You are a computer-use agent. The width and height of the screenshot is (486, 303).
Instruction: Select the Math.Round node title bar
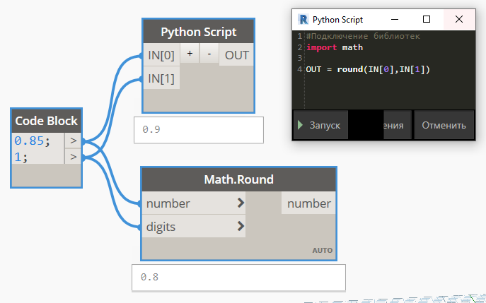[x=238, y=180]
